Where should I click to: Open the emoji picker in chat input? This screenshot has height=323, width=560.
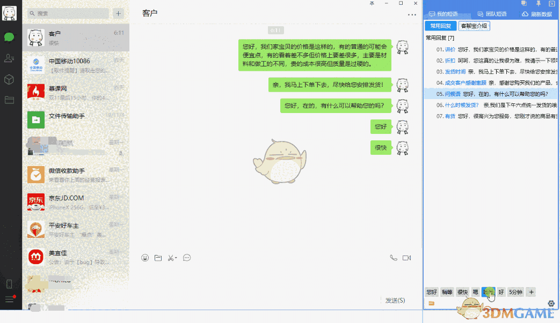[145, 258]
